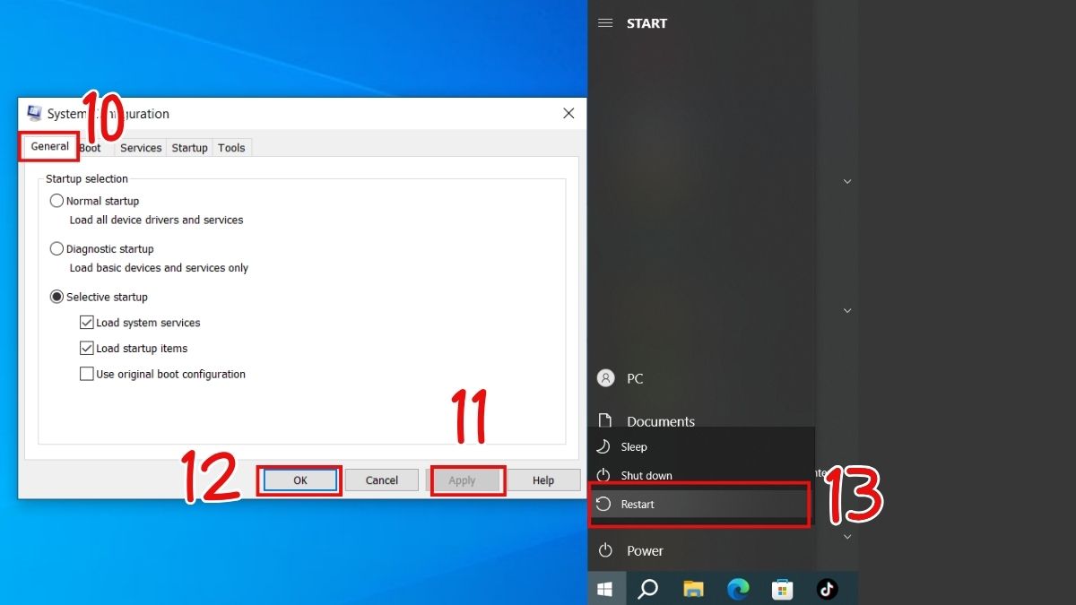The height and width of the screenshot is (605, 1076).
Task: Click the upper chevron in the Start menu
Action: pos(846,180)
